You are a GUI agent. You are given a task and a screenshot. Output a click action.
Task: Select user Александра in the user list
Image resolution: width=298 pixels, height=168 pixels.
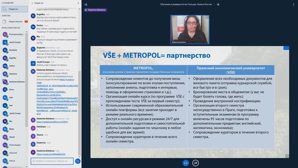click(14, 145)
